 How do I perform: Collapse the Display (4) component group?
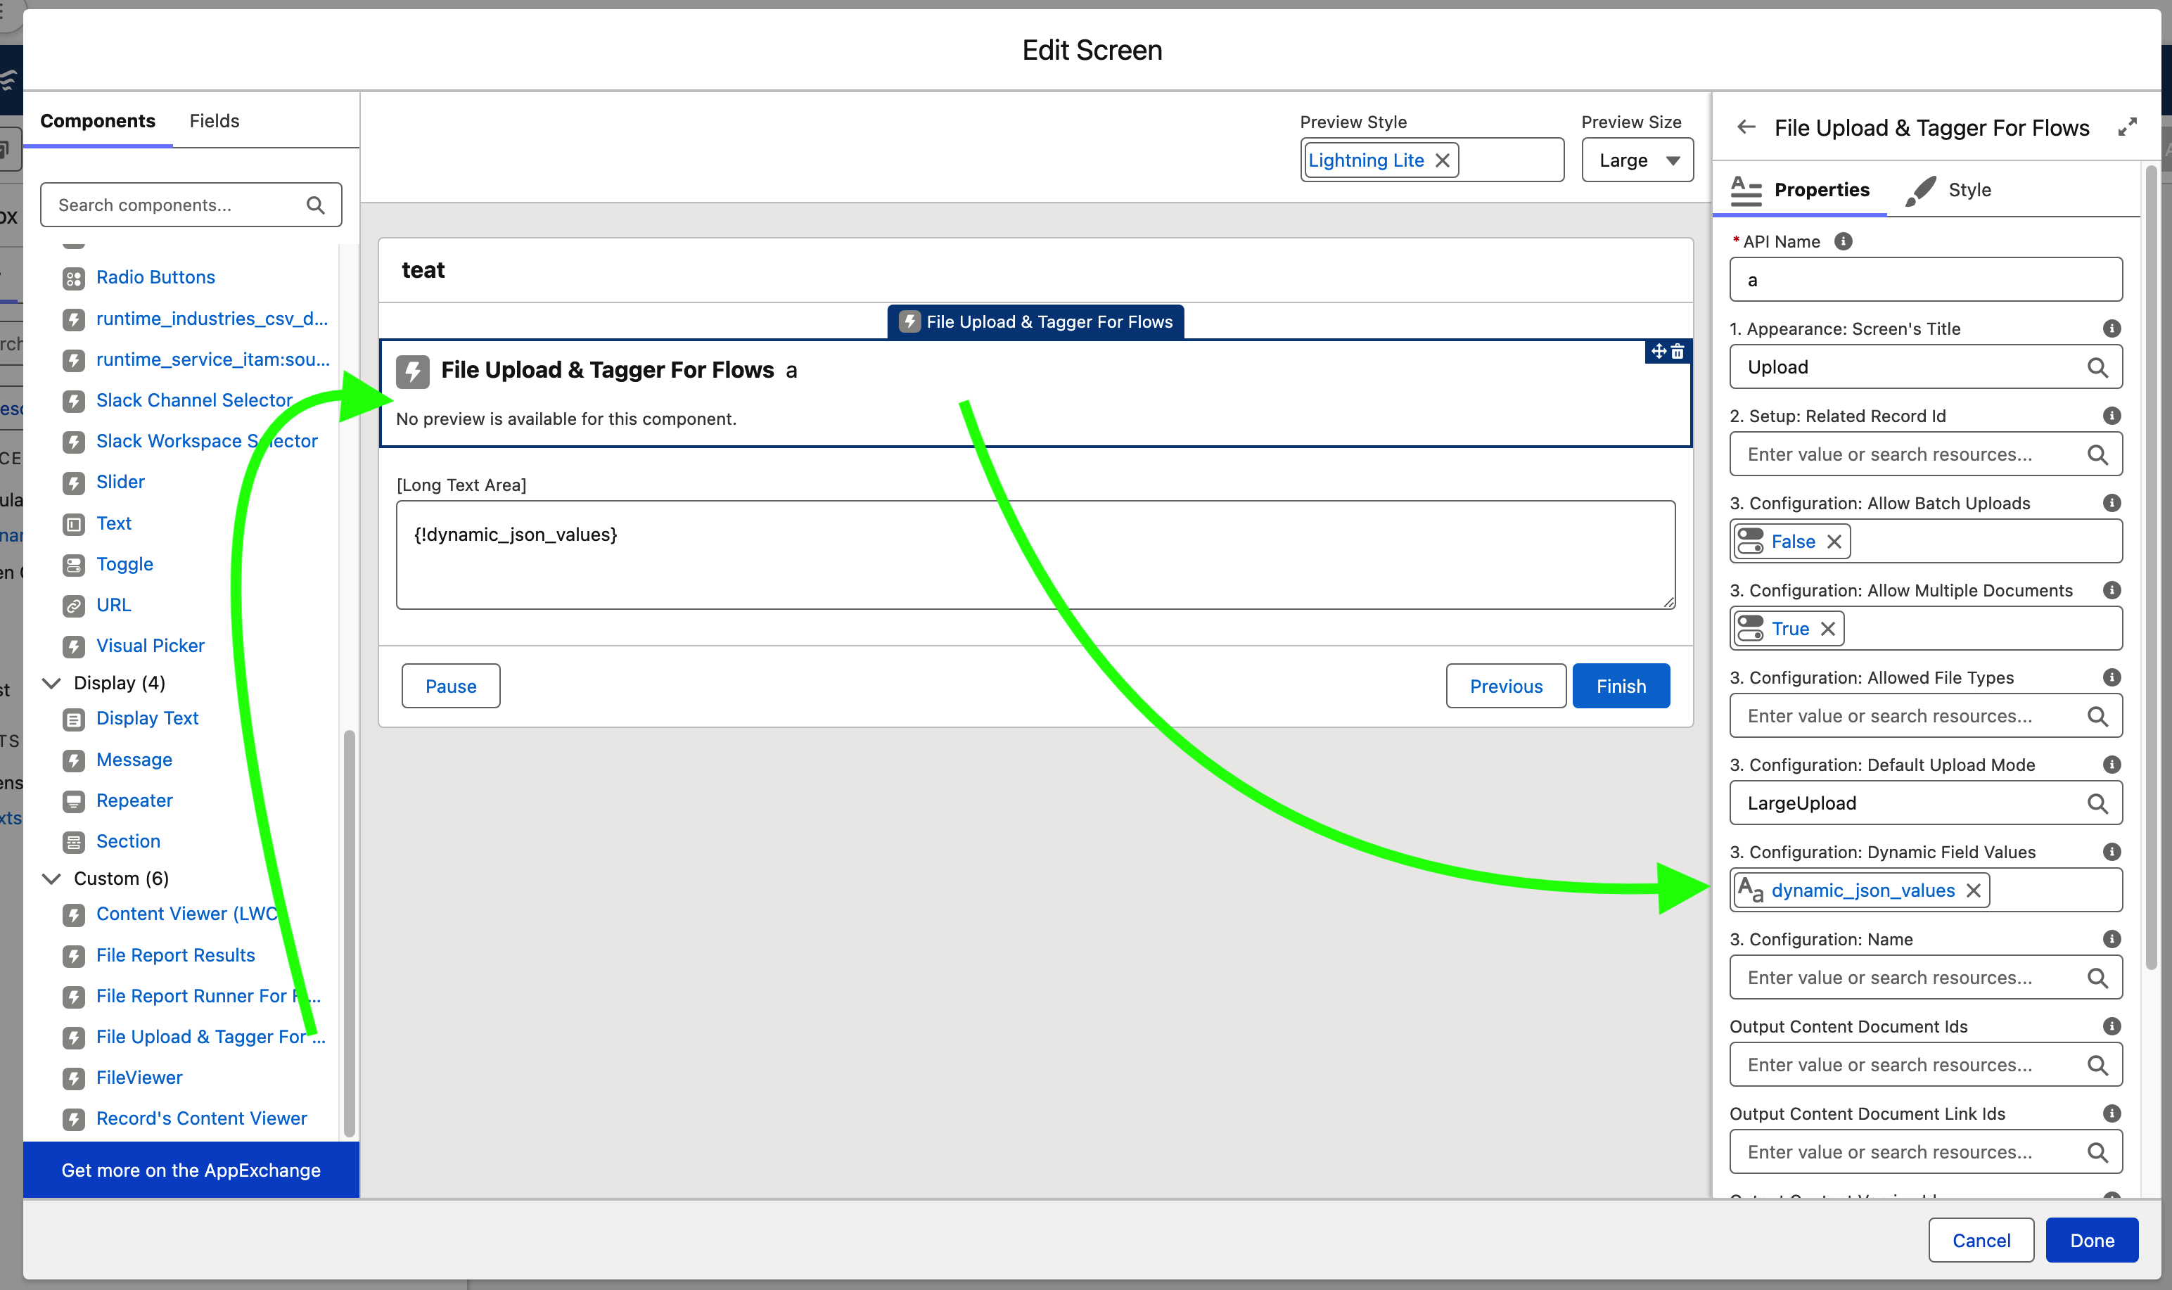point(51,682)
